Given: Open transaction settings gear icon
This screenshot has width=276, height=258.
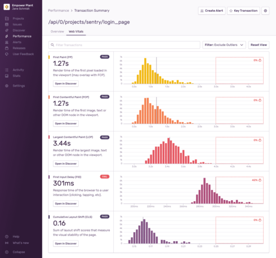Looking at the screenshot, I should [x=265, y=11].
